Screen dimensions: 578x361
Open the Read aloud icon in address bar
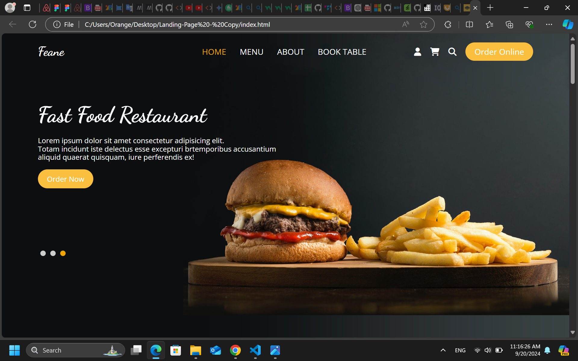pos(406,24)
